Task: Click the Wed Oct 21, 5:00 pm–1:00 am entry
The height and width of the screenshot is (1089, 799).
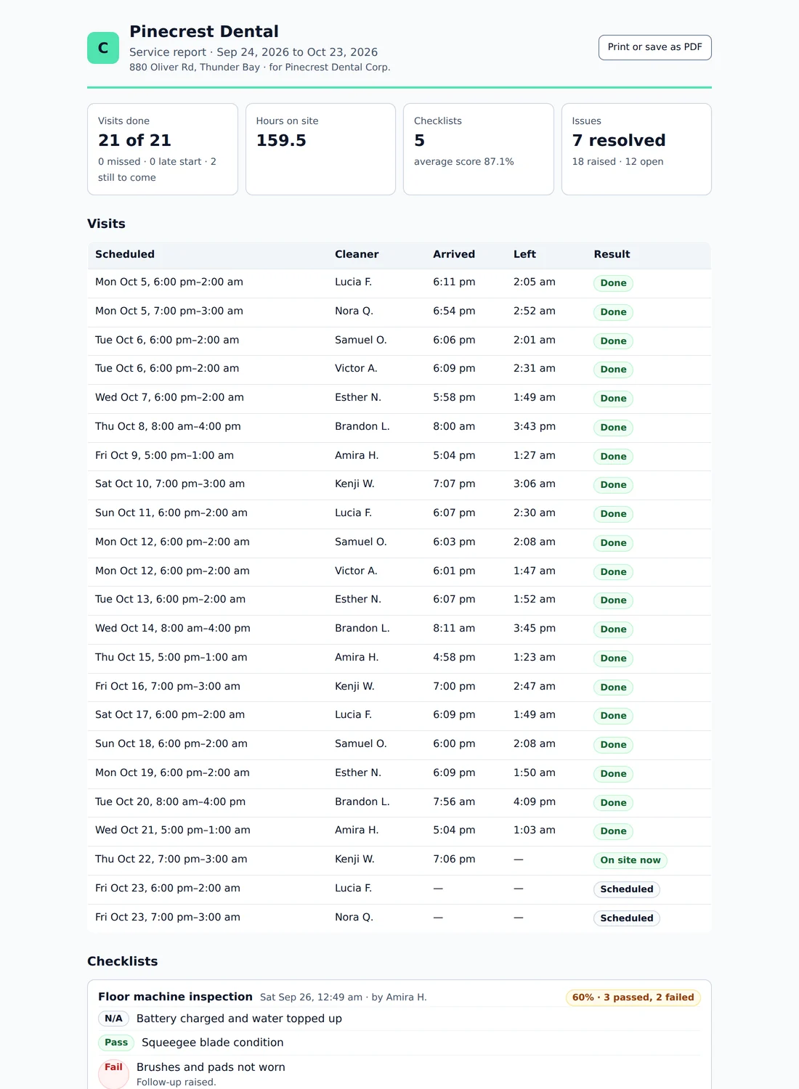Action: (173, 830)
